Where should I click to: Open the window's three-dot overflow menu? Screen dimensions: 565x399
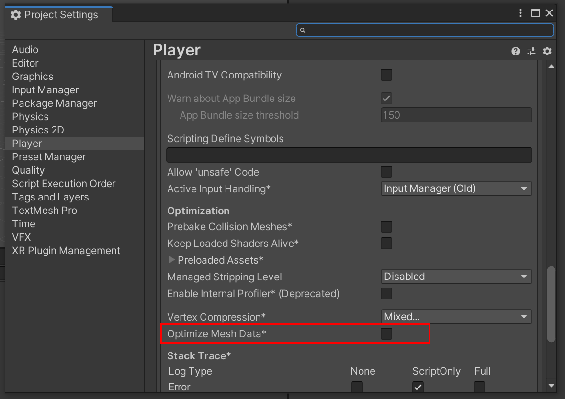point(520,13)
